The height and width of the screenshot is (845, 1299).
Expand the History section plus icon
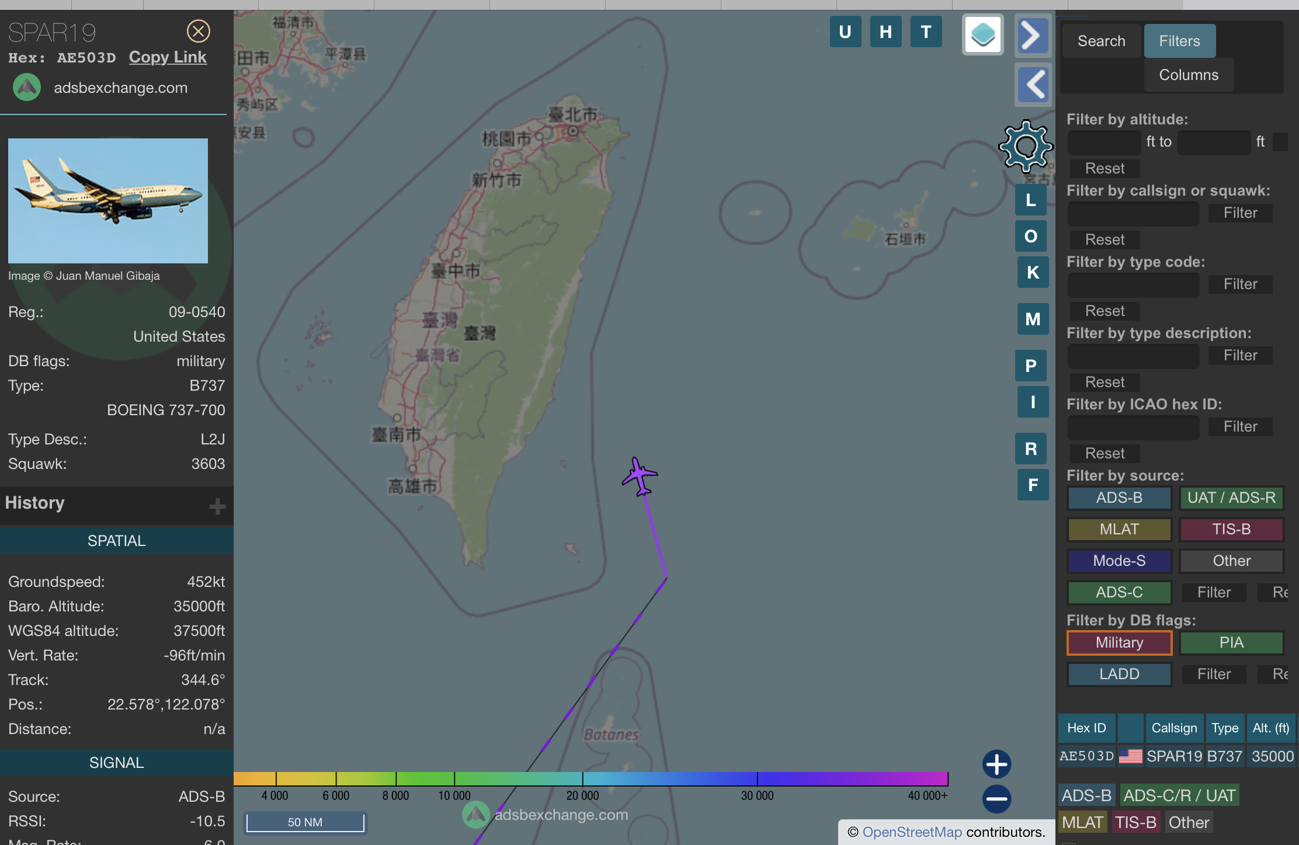coord(217,506)
